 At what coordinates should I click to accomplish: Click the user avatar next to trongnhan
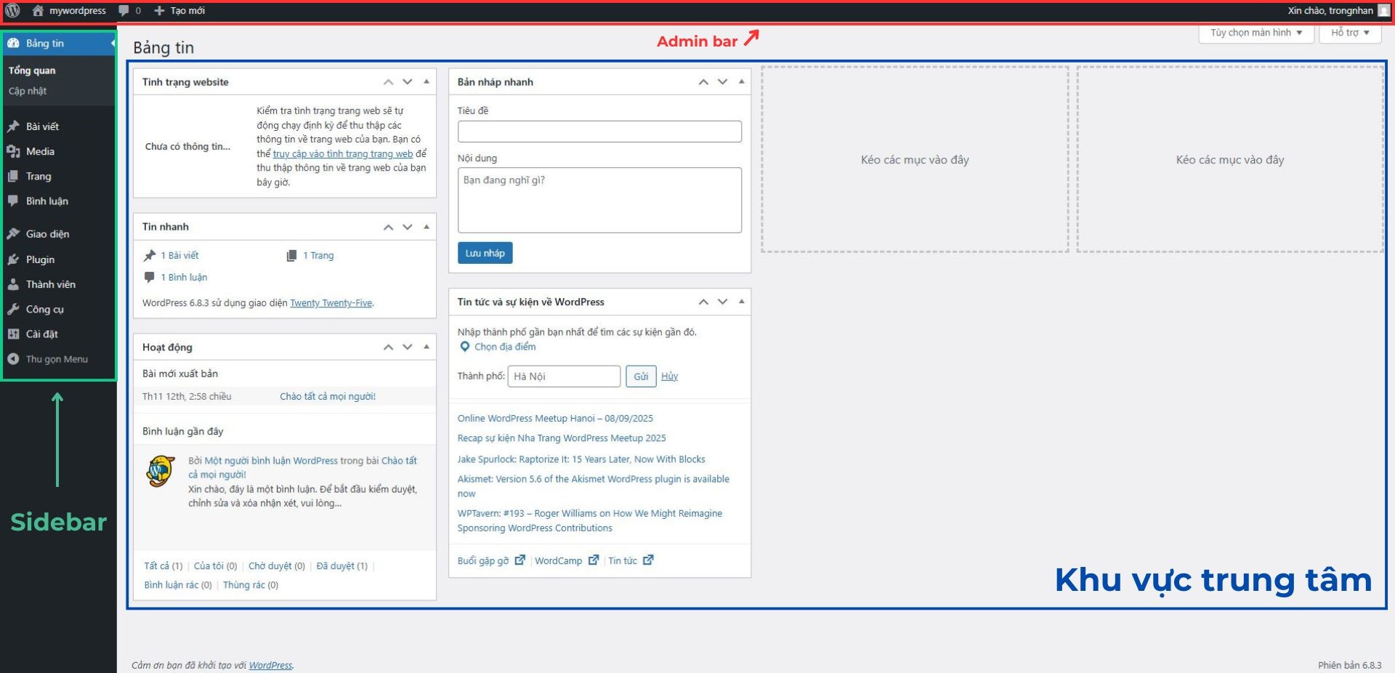coord(1383,11)
